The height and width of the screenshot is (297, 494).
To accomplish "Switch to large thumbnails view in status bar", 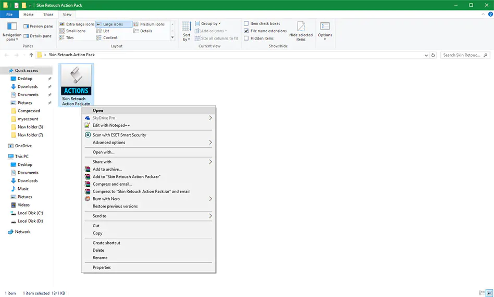I will [x=489, y=293].
